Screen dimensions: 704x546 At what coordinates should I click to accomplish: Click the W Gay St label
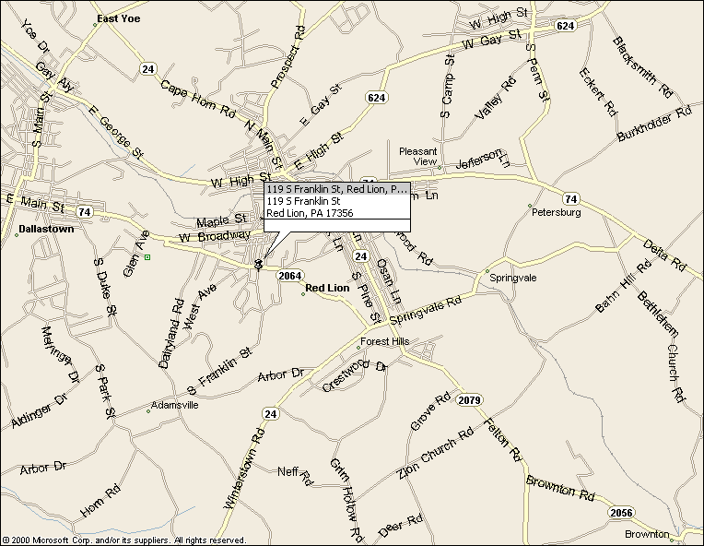tap(492, 39)
